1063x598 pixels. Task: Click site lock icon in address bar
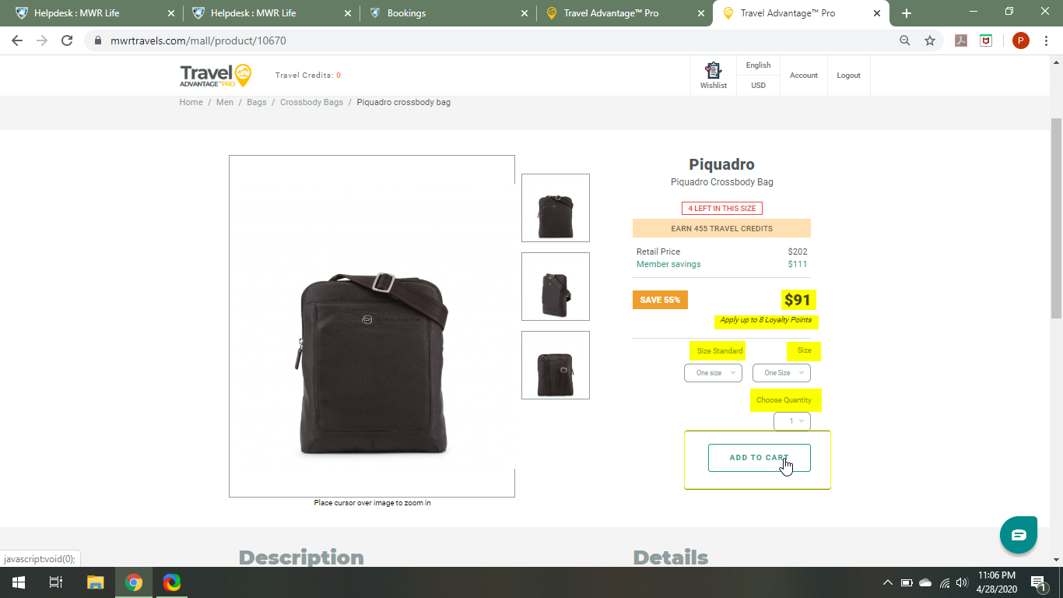point(98,40)
